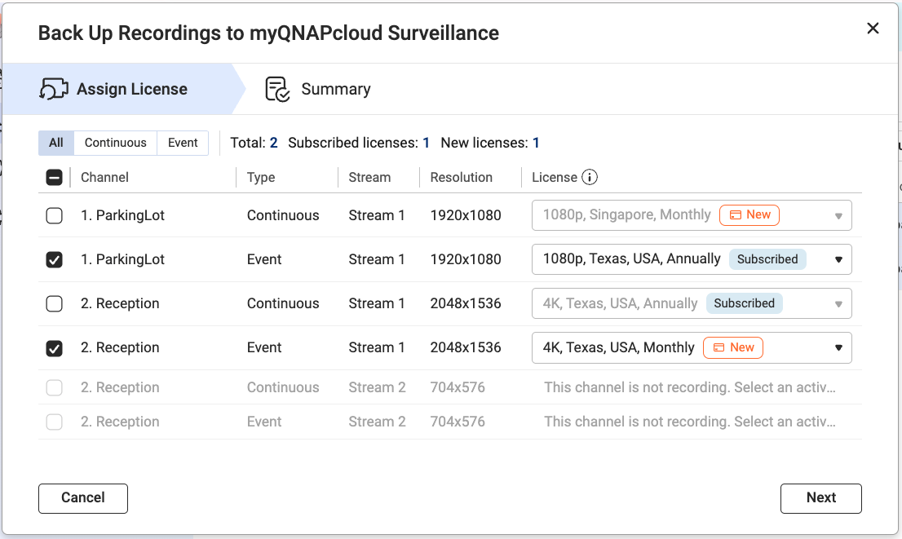The height and width of the screenshot is (539, 902).
Task: Uncheck the ParkingLot Event row checkbox
Action: pos(54,260)
